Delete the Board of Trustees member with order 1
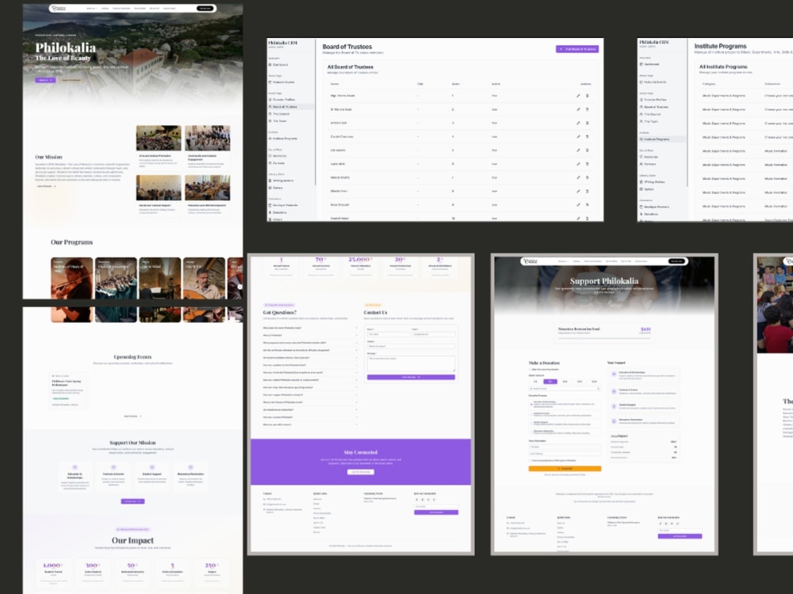793x594 pixels. pos(587,96)
